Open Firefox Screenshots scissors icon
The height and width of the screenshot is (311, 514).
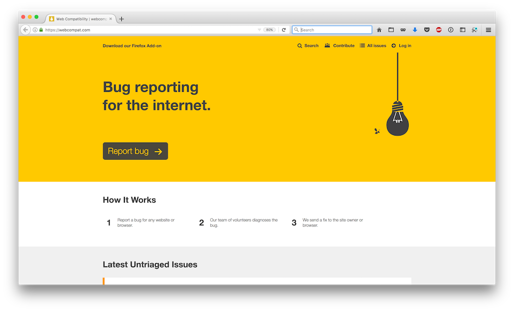point(474,29)
